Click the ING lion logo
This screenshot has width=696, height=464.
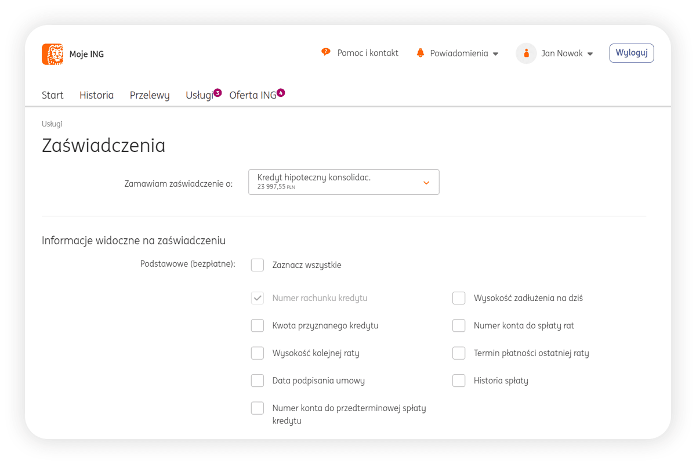(x=53, y=55)
